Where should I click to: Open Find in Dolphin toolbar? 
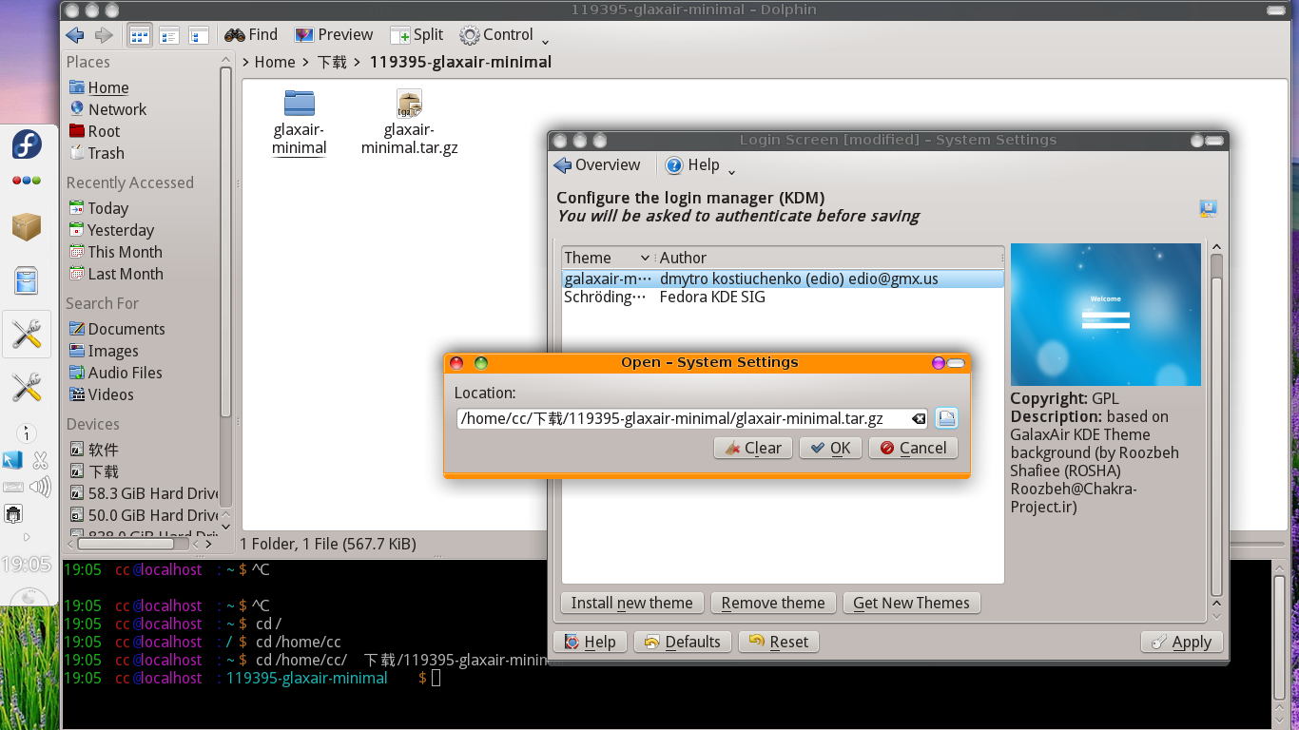[x=251, y=35]
